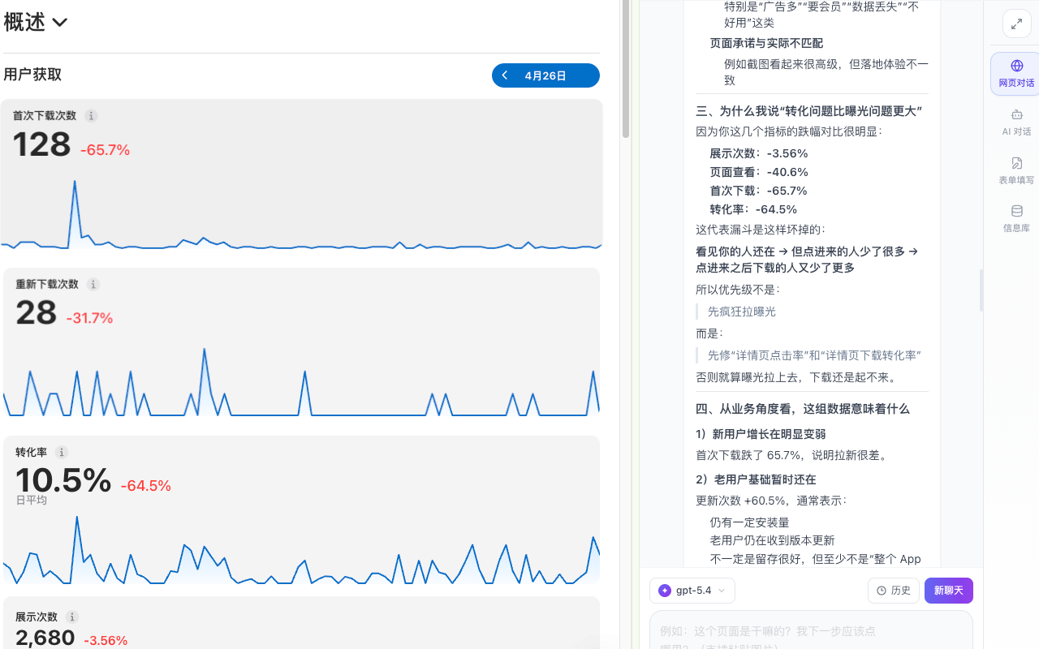This screenshot has height=649, width=1039.
Task: Click the -64.5% change beside 10.5%
Action: tap(146, 486)
